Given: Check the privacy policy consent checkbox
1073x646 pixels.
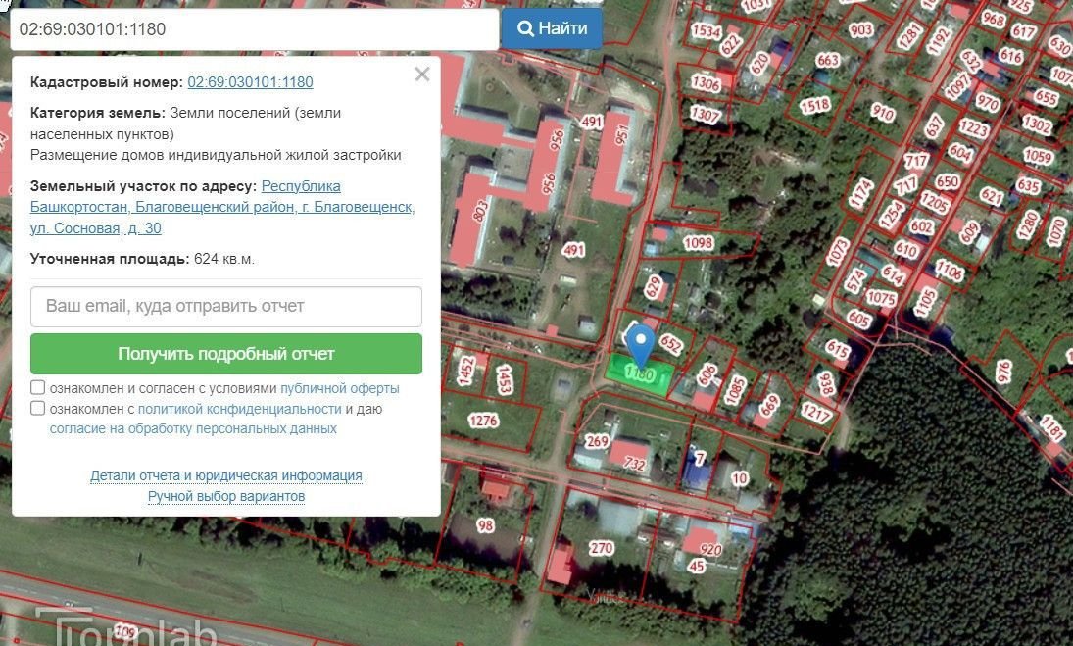Looking at the screenshot, I should coord(38,409).
